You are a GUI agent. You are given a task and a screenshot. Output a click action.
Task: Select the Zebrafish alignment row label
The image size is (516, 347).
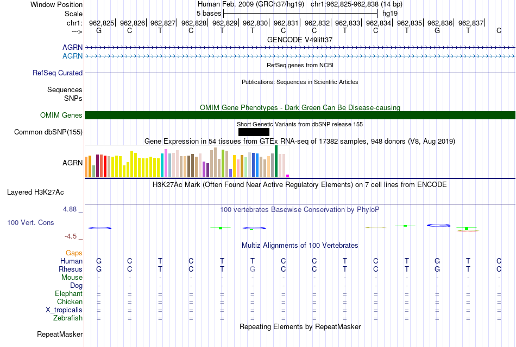(x=68, y=318)
